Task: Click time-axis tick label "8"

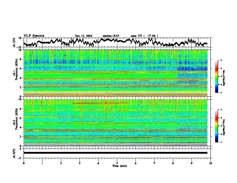Action: coord(173,163)
